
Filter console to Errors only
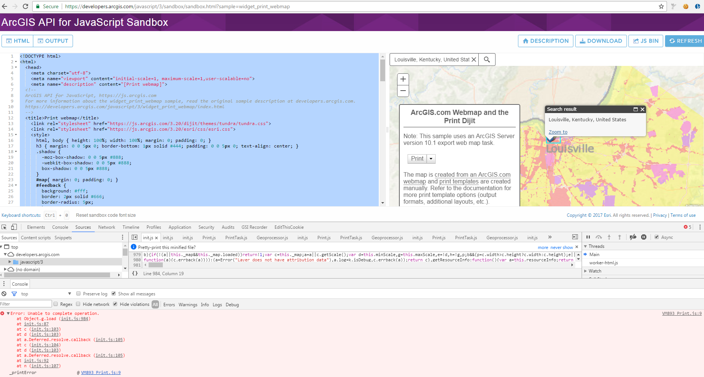click(x=169, y=304)
